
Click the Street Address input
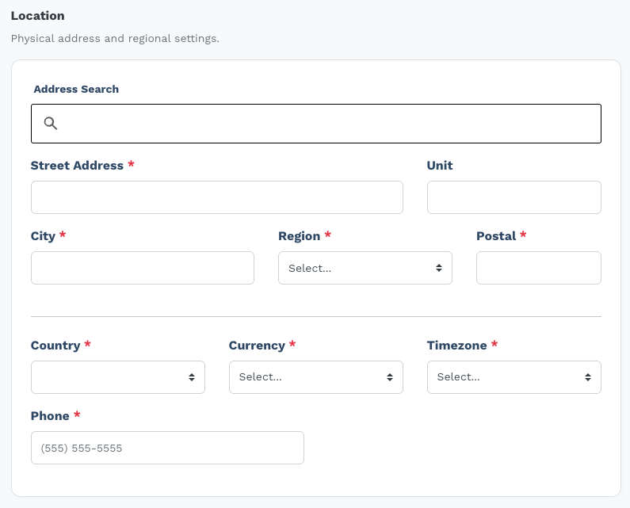pos(217,197)
